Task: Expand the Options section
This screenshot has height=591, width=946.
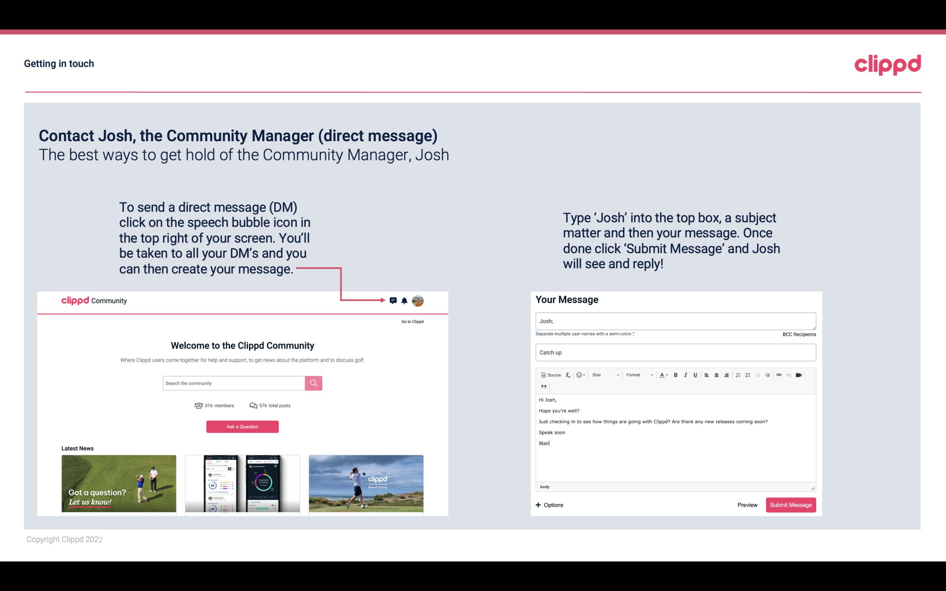Action: click(x=550, y=505)
